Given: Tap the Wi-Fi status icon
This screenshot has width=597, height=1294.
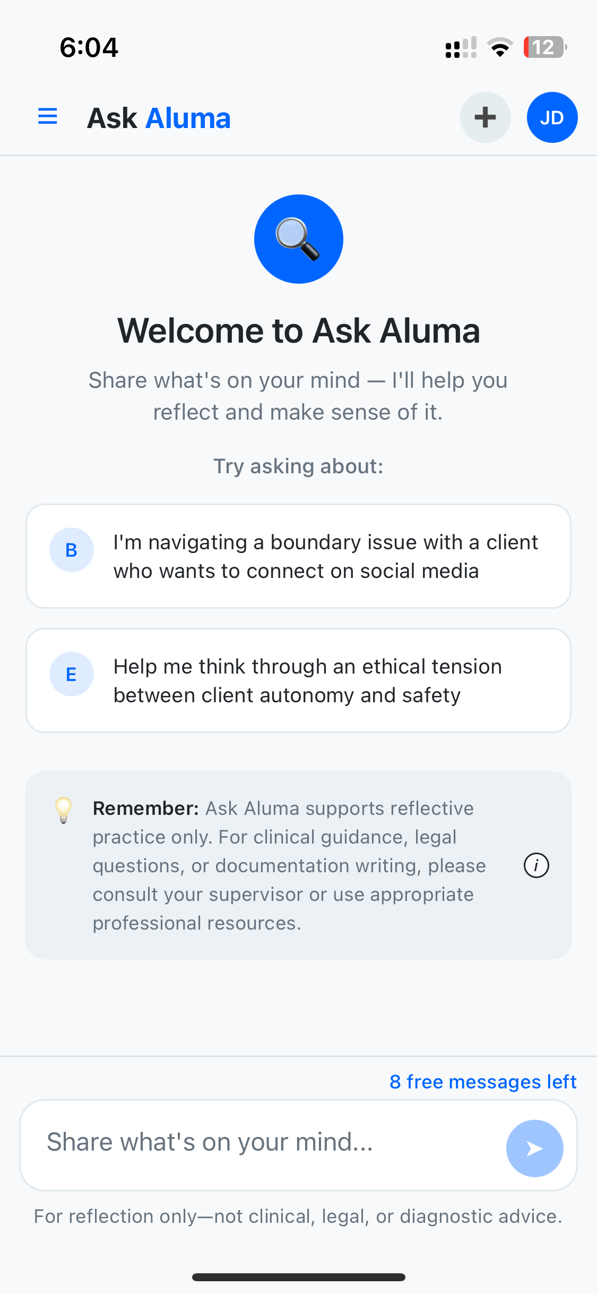Looking at the screenshot, I should pos(499,47).
